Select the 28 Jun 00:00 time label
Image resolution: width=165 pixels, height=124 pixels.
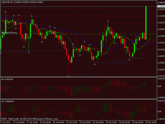click(45, 122)
